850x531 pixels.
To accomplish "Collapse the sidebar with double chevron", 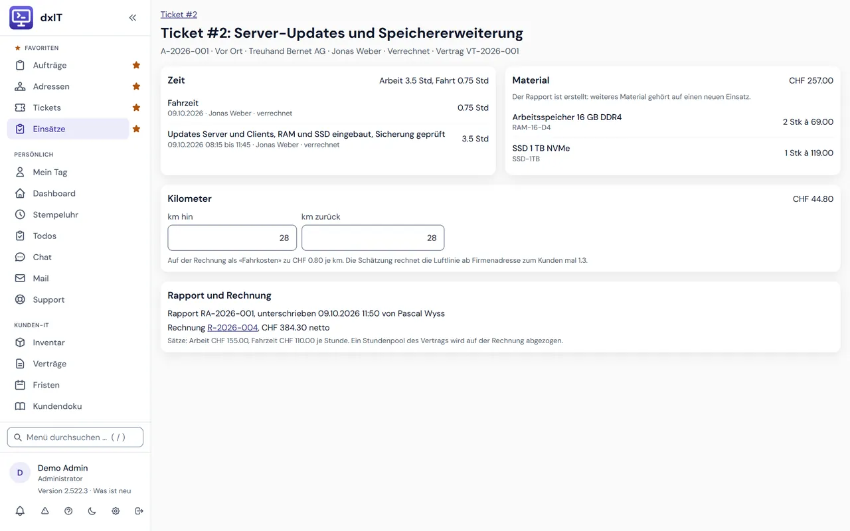I will point(133,18).
